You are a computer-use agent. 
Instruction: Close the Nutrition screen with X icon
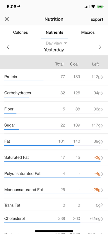[x=6, y=19]
